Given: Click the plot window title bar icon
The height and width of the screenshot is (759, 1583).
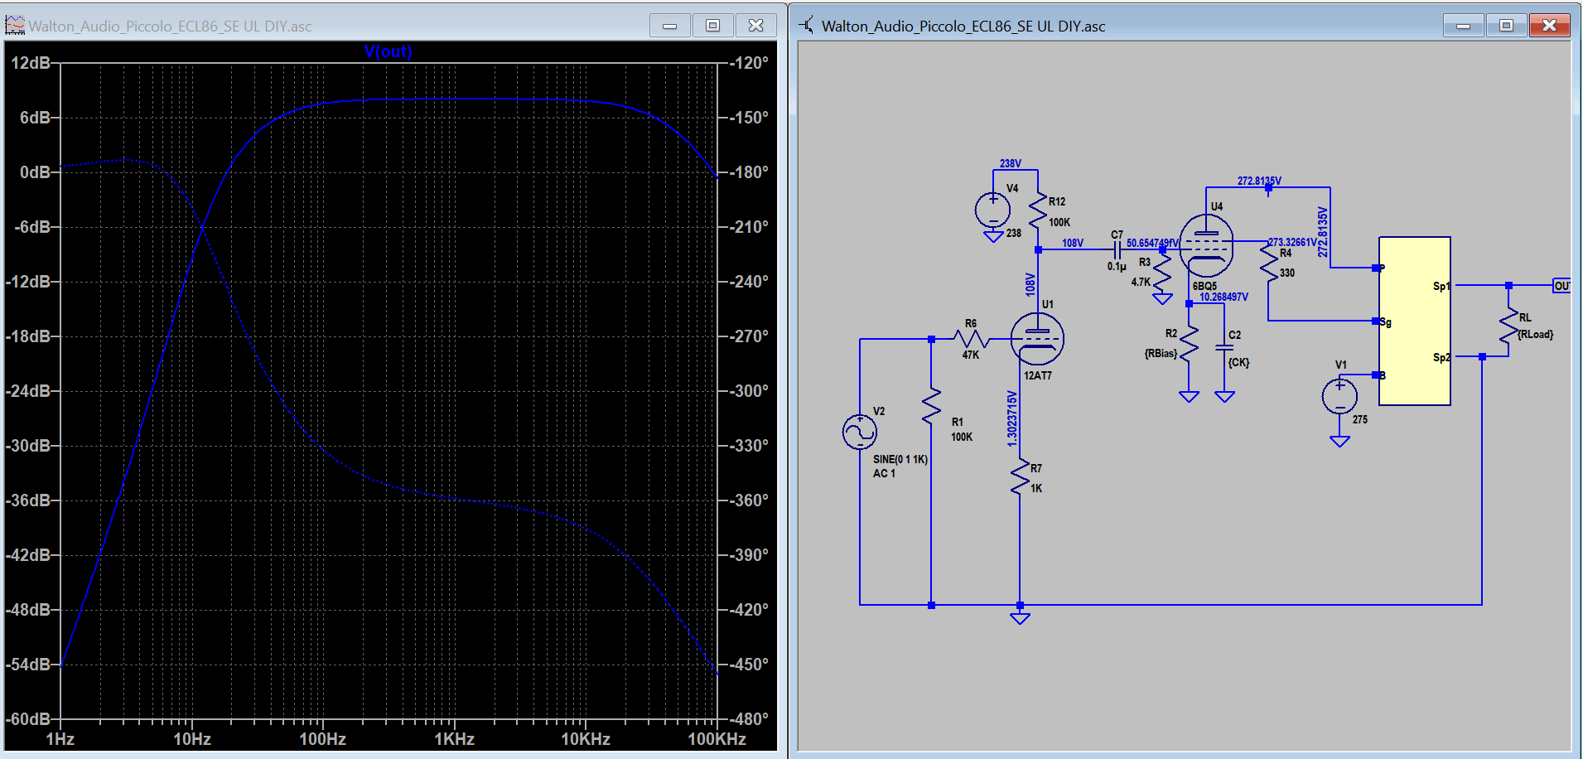Looking at the screenshot, I should point(15,25).
